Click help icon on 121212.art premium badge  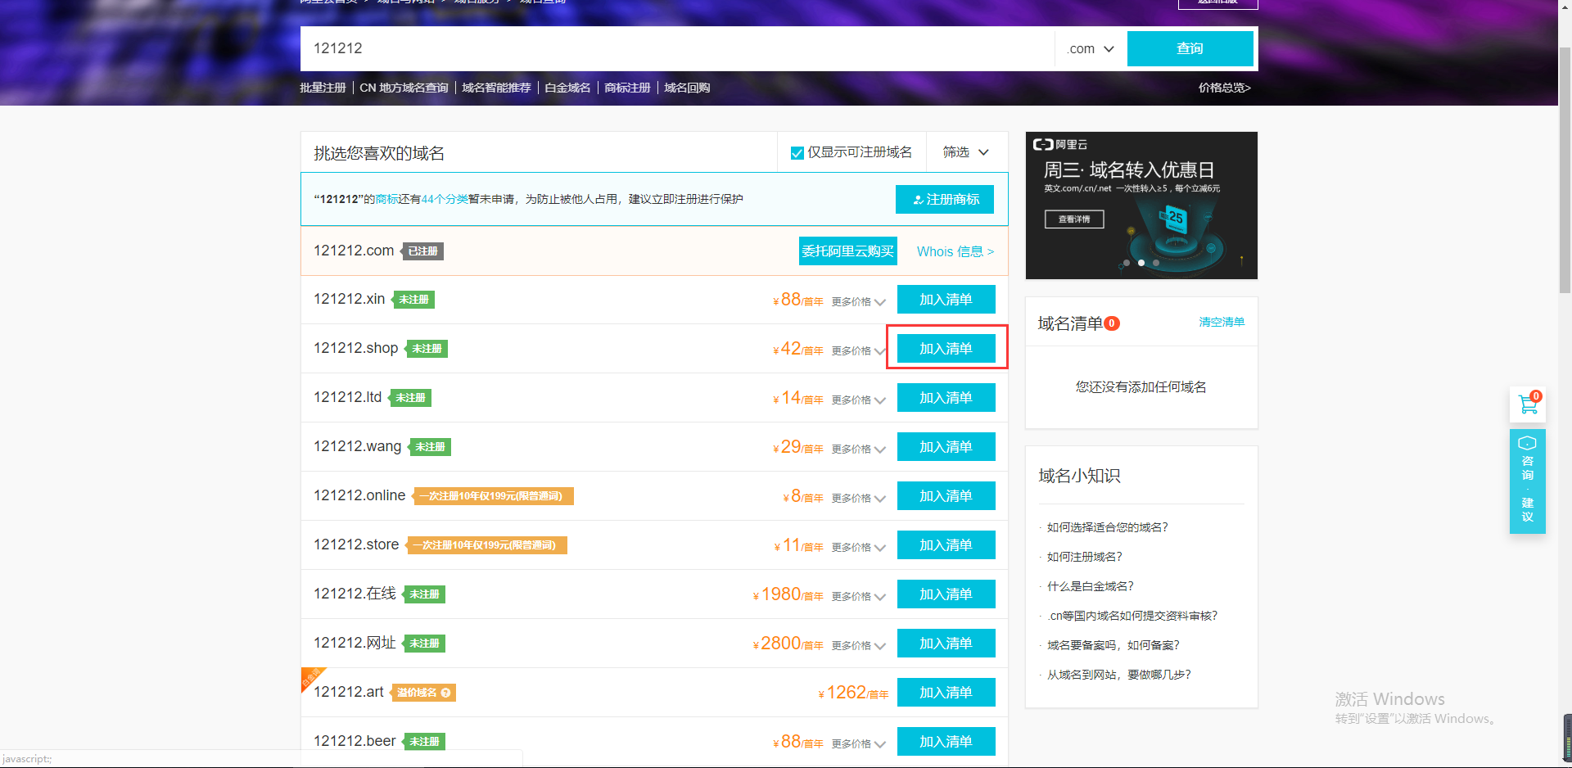tap(445, 693)
